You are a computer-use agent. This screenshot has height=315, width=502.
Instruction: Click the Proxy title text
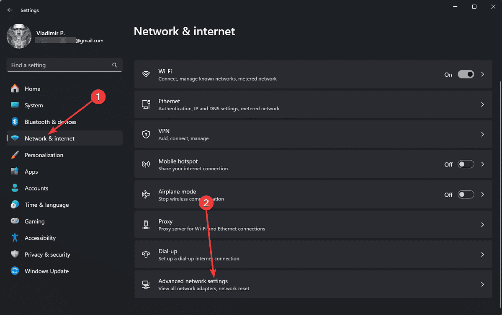[x=165, y=221]
